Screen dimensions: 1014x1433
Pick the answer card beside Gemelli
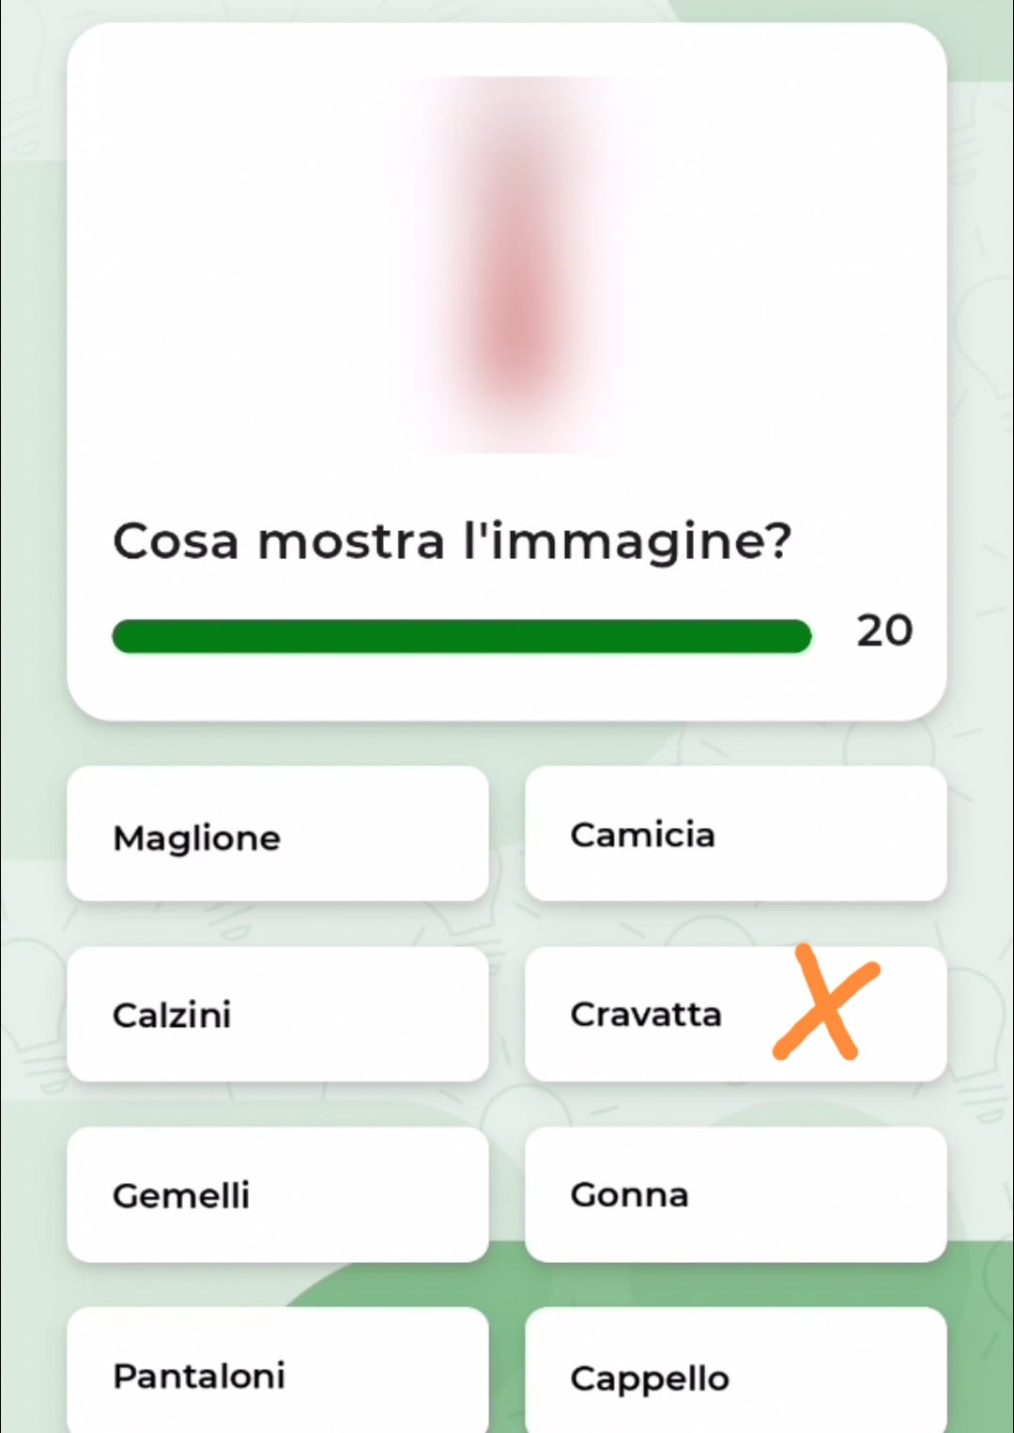[x=735, y=1194]
